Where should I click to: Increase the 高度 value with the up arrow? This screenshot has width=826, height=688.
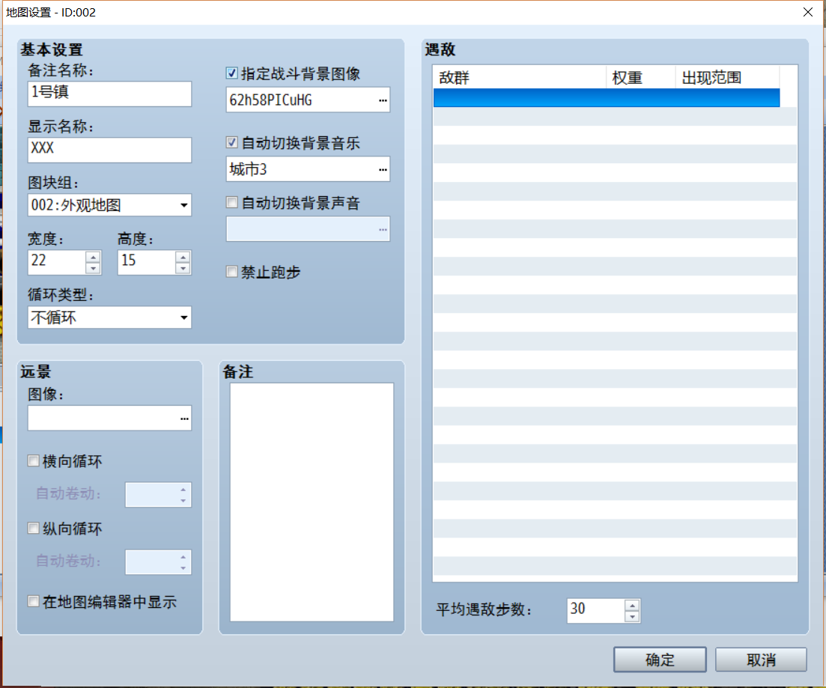pos(183,257)
